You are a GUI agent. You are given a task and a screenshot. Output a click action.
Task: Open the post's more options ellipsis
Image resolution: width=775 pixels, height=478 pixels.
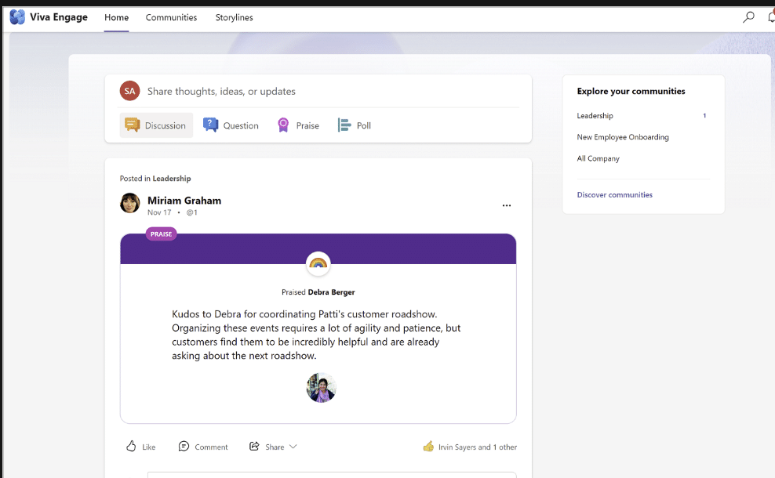click(507, 205)
